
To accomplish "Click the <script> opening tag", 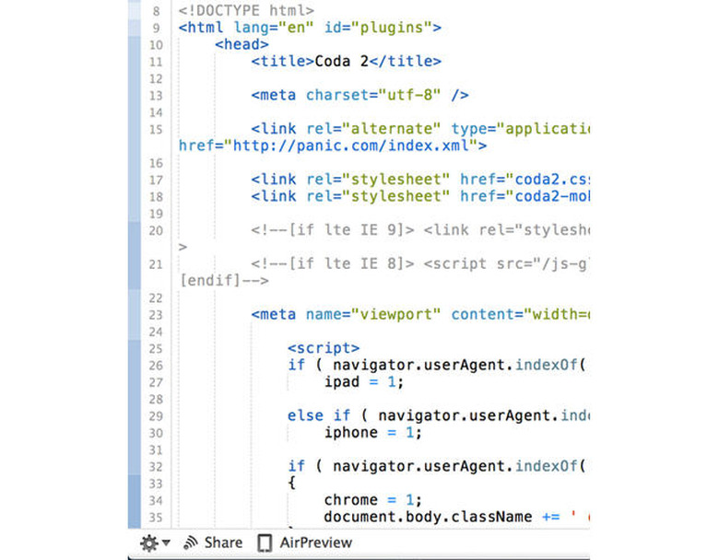I will [x=324, y=348].
